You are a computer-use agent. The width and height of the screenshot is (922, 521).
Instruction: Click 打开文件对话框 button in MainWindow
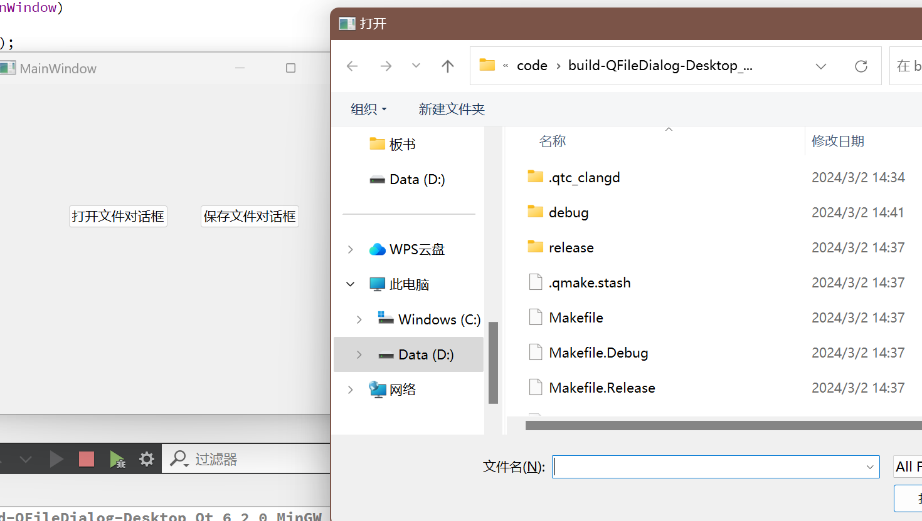click(118, 216)
